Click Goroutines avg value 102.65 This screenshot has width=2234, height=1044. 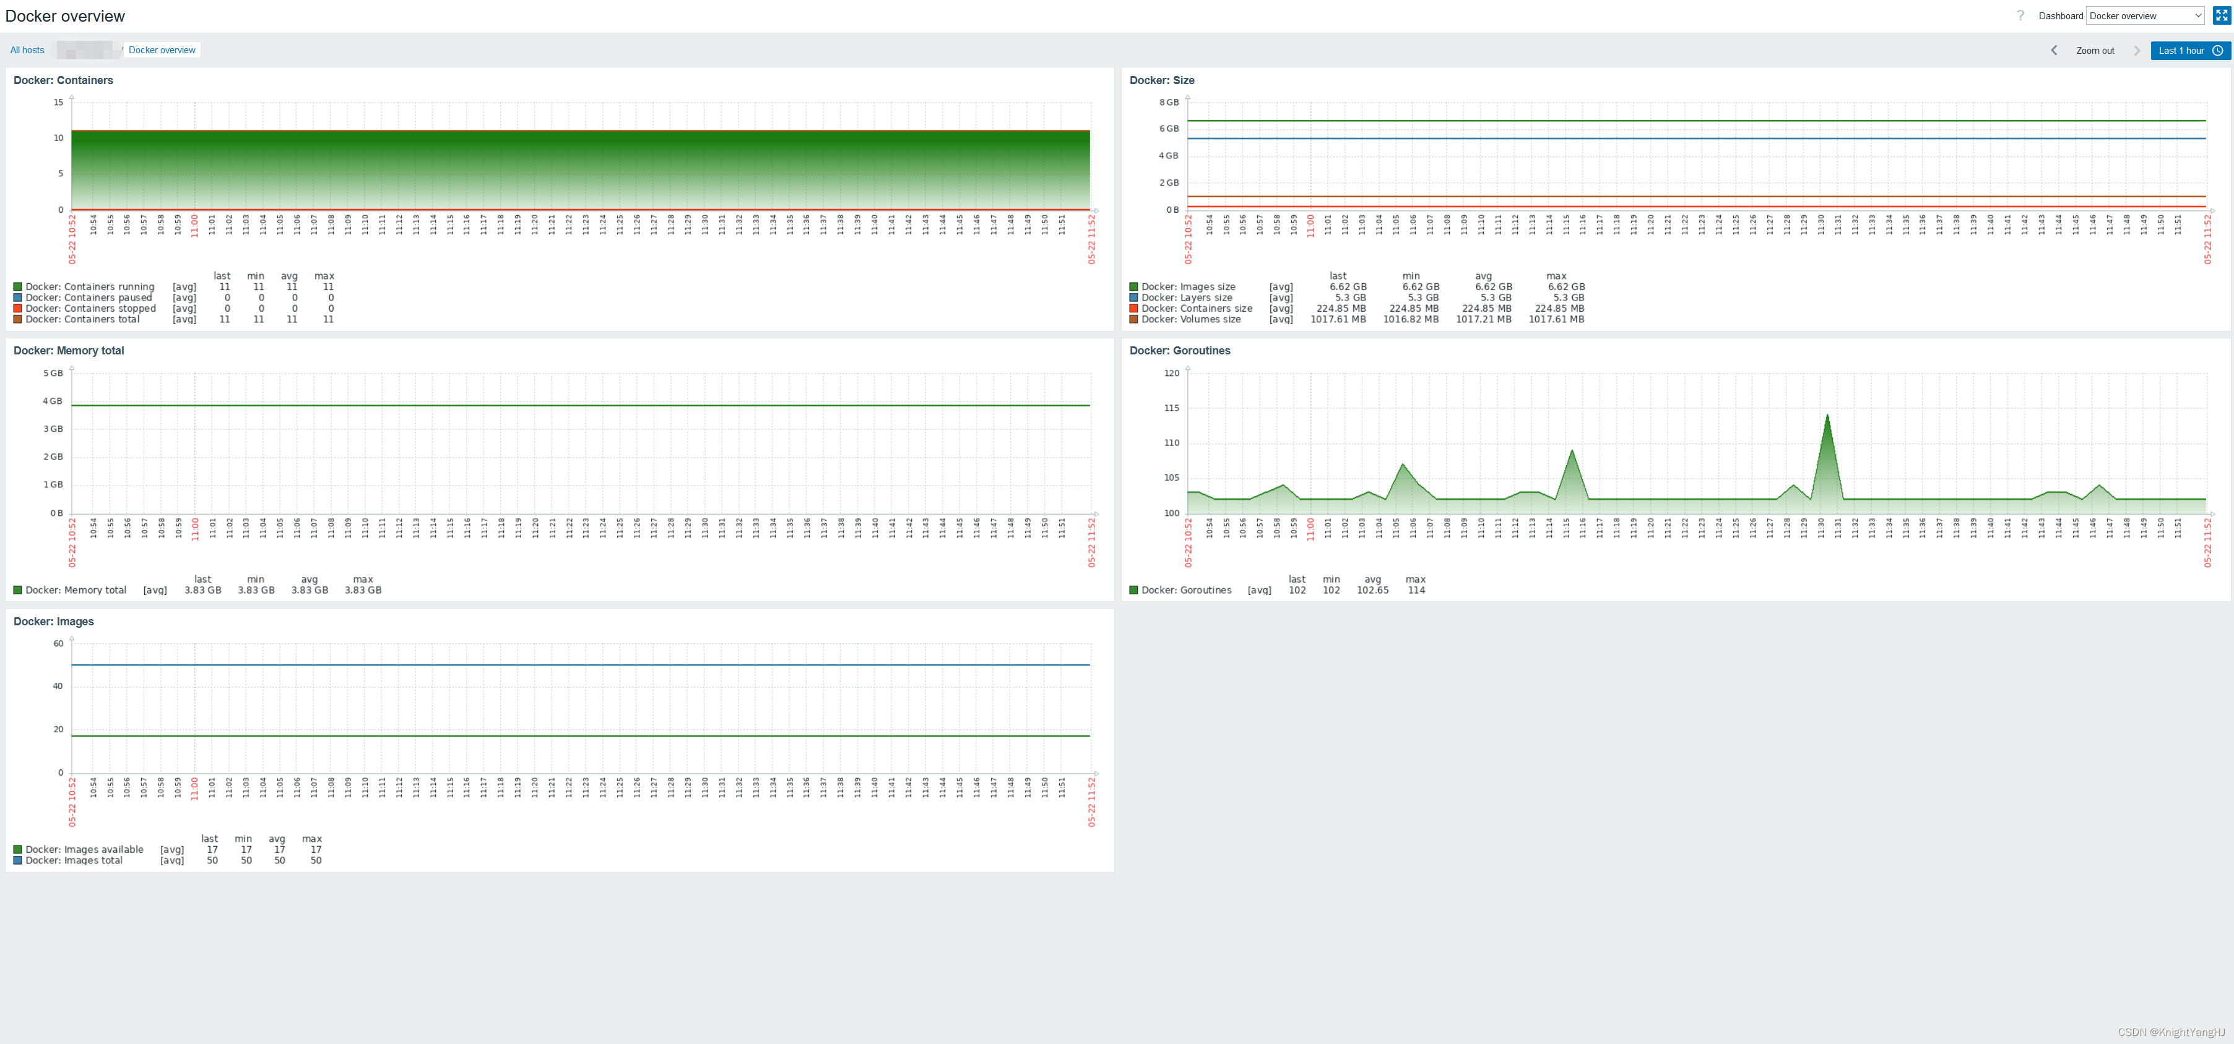1373,590
